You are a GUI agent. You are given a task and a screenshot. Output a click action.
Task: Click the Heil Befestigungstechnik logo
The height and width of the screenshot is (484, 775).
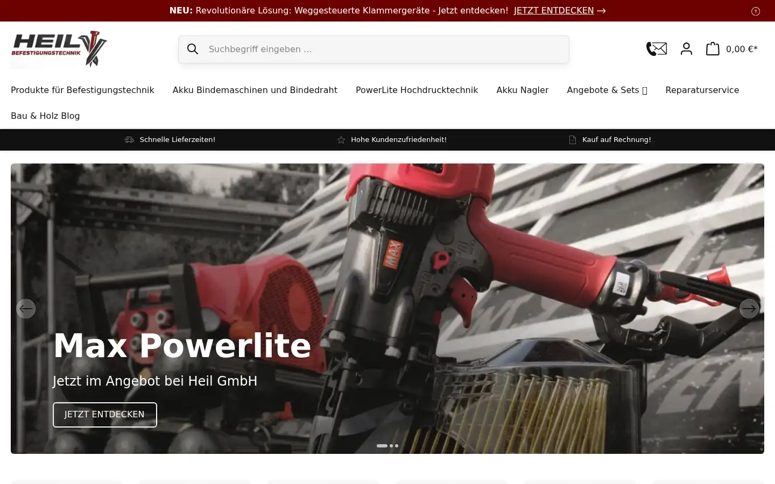[59, 49]
